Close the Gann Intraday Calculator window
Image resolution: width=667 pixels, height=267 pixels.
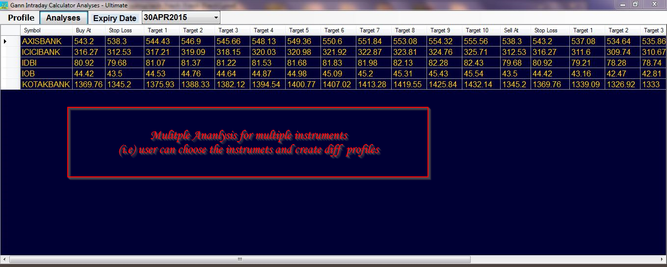[x=653, y=4]
